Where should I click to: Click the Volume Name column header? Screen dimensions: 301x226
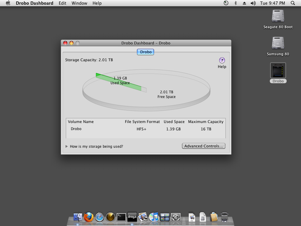point(81,122)
